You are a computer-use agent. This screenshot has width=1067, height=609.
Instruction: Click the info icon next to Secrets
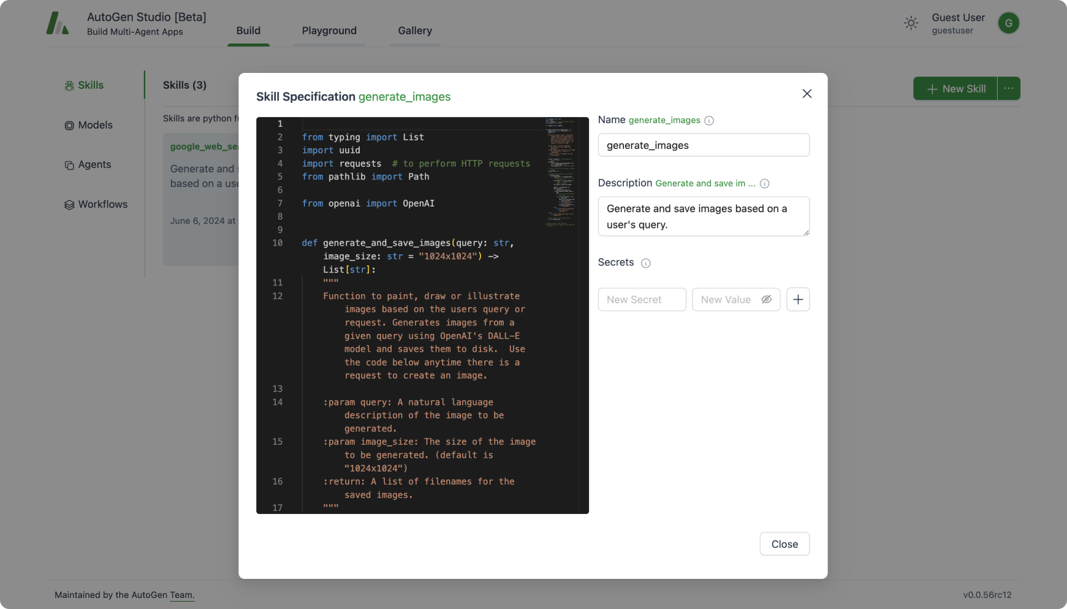tap(645, 263)
